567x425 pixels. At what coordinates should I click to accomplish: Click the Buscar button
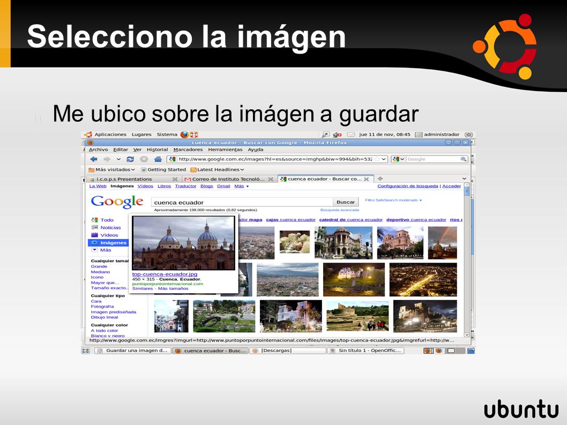[x=346, y=202]
